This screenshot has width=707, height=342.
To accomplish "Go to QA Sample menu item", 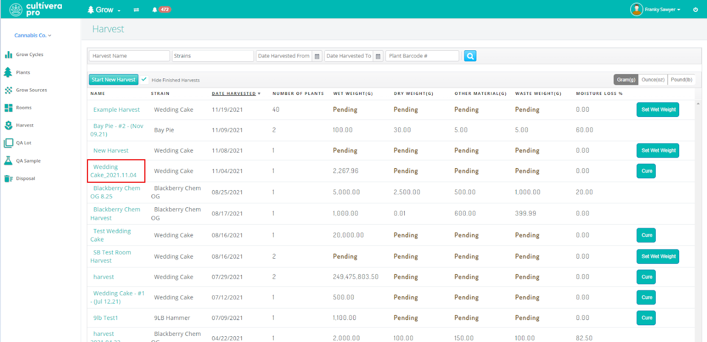I will point(28,161).
